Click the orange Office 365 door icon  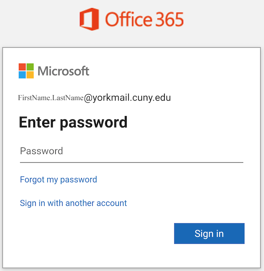(89, 19)
